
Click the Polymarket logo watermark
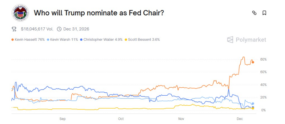pyautogui.click(x=247, y=40)
